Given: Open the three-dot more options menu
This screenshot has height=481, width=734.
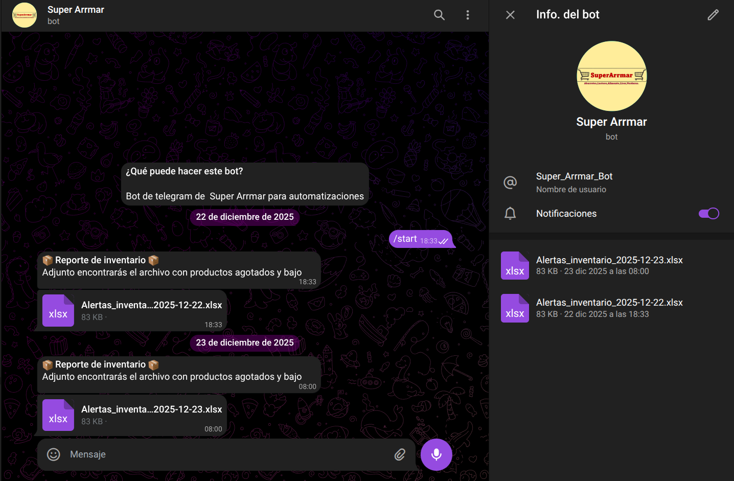Looking at the screenshot, I should pos(467,15).
